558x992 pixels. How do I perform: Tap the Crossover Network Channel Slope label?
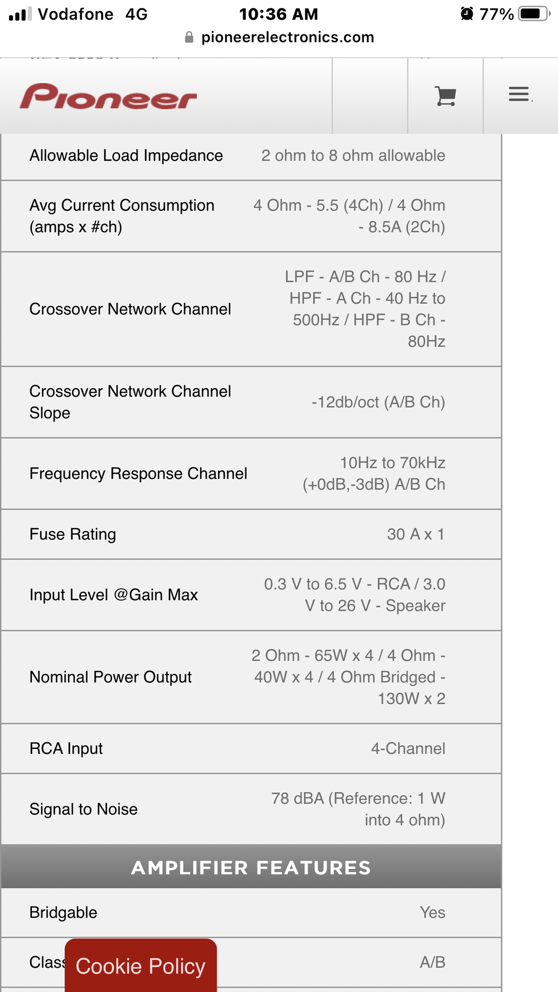click(x=130, y=402)
